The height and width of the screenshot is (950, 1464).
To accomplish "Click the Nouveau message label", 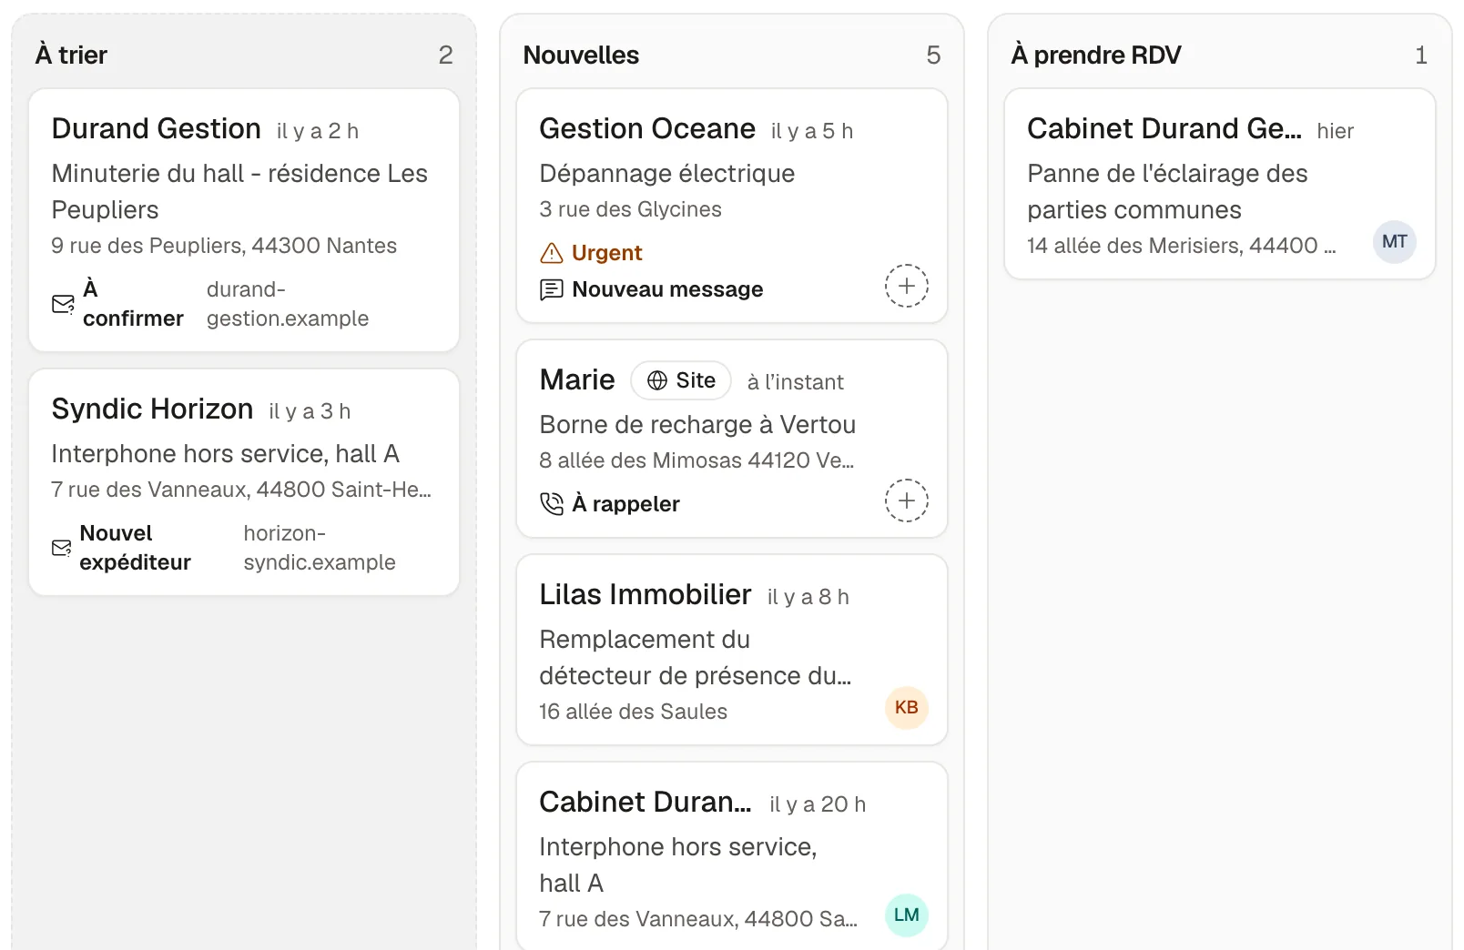I will (667, 289).
